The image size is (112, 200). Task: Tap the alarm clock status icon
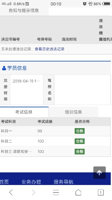click(x=85, y=4)
